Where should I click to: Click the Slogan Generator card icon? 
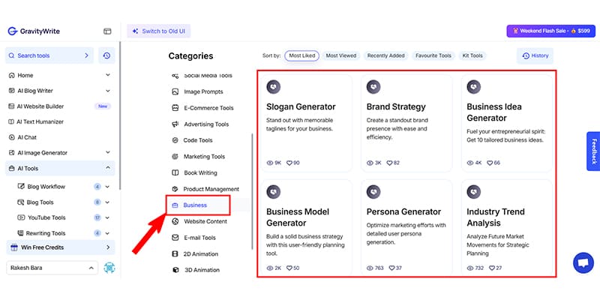(x=274, y=87)
